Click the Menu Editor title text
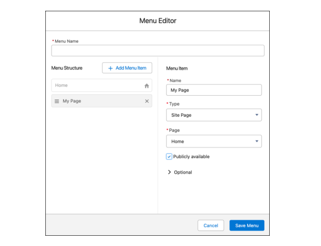This screenshot has width=321, height=246. [x=158, y=20]
